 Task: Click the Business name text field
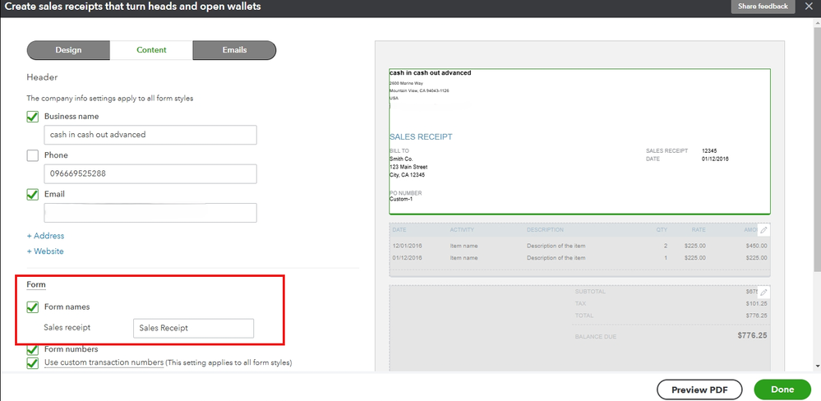click(x=150, y=135)
